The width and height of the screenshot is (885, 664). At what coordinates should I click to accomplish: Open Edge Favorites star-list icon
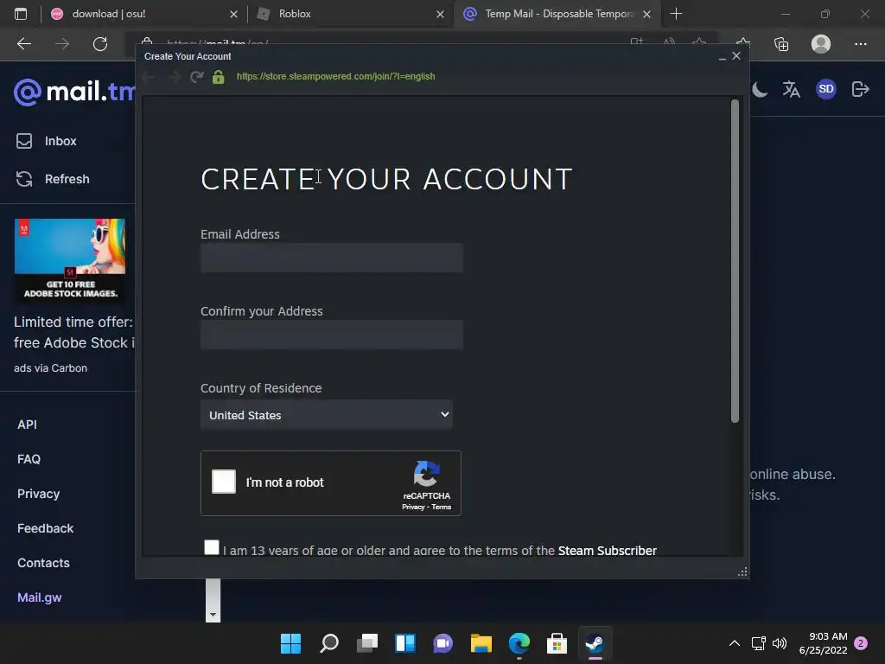(x=743, y=44)
